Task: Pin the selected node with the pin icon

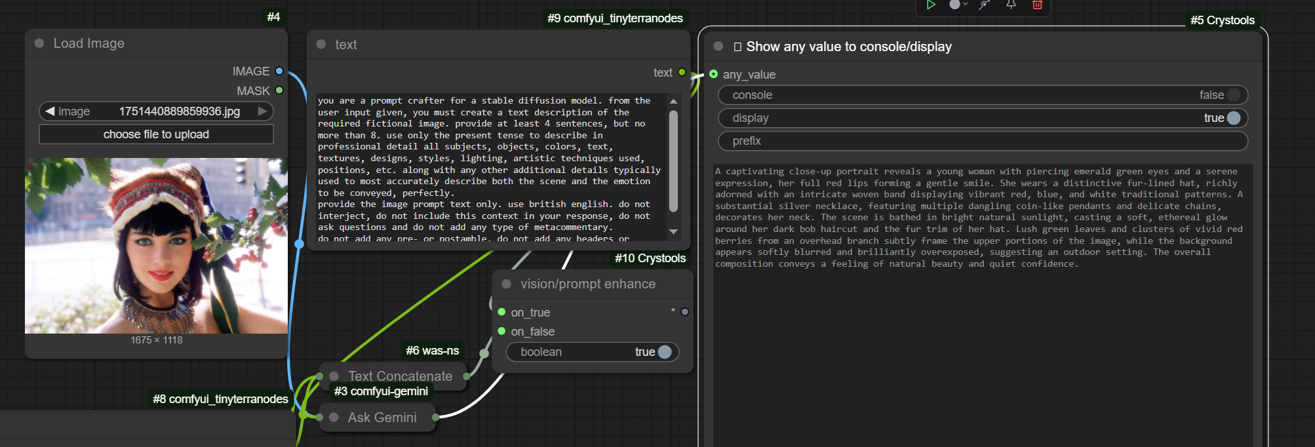Action: point(1011,5)
